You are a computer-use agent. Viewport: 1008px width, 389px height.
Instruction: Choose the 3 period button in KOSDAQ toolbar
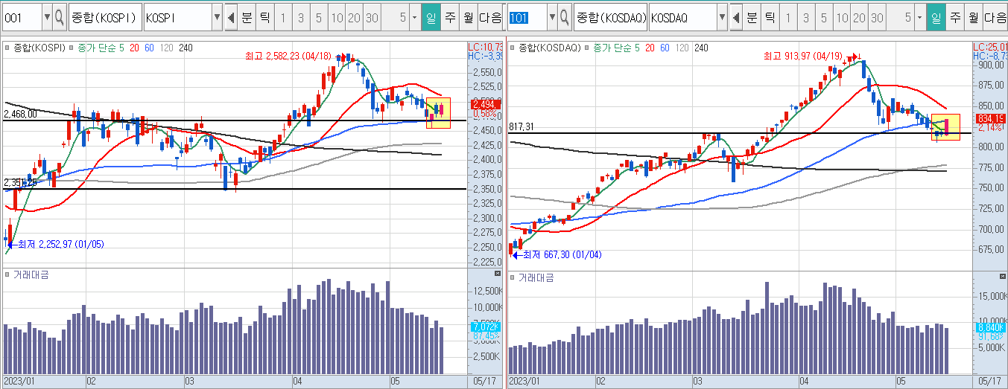click(x=806, y=16)
